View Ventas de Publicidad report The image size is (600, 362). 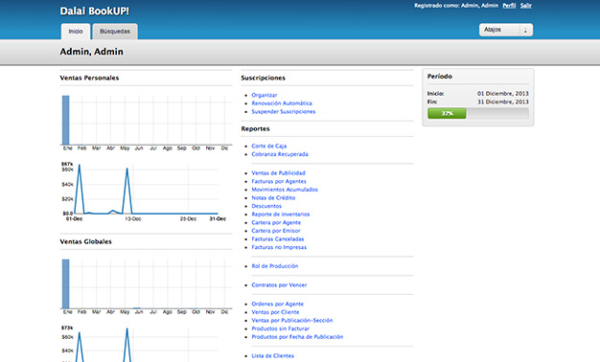(278, 172)
